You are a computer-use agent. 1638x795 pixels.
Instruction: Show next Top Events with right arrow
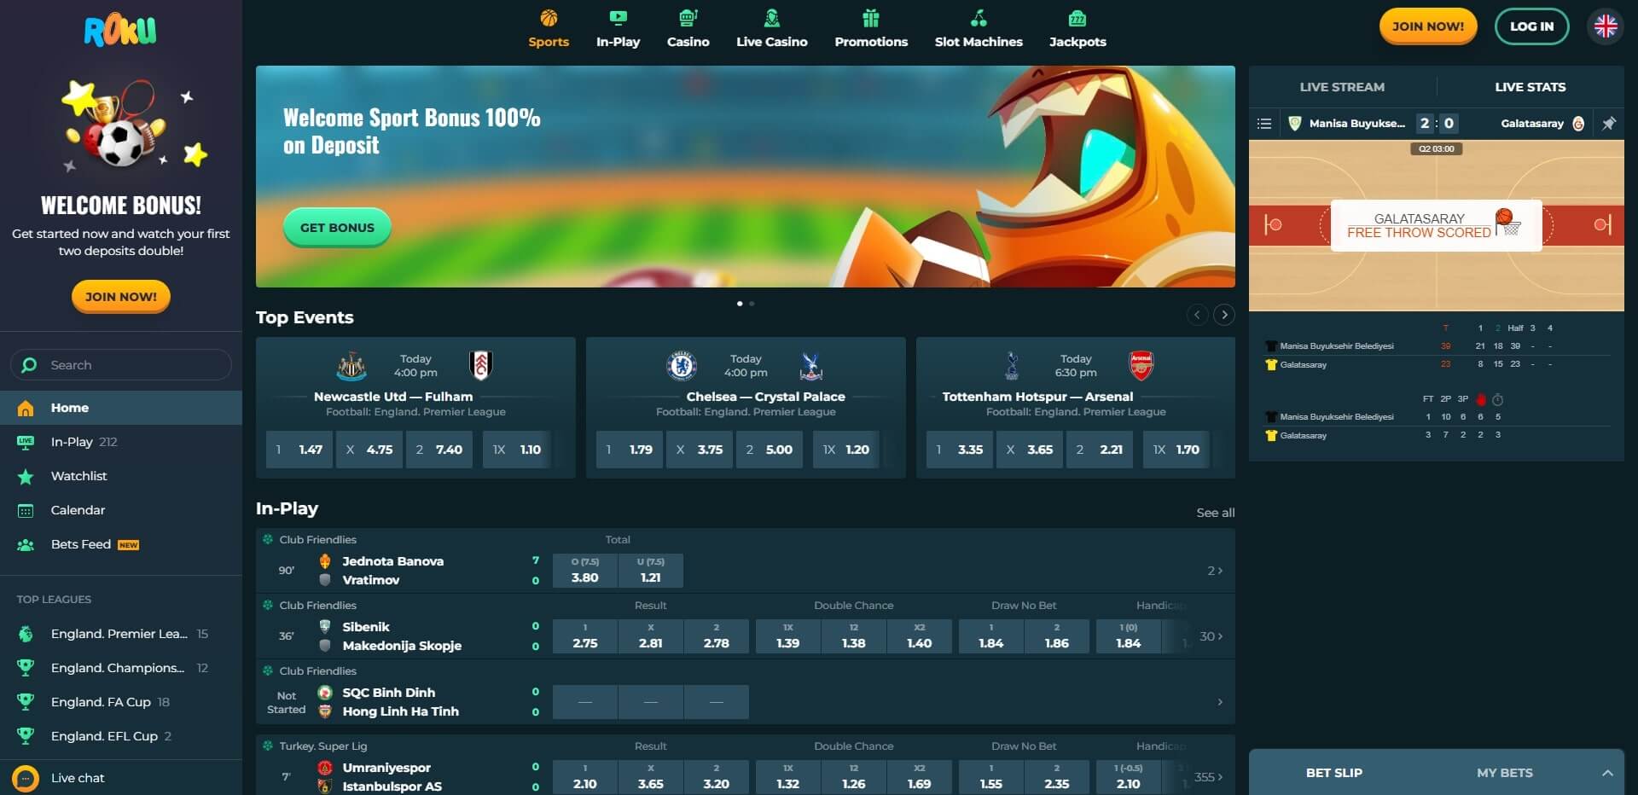pyautogui.click(x=1223, y=315)
